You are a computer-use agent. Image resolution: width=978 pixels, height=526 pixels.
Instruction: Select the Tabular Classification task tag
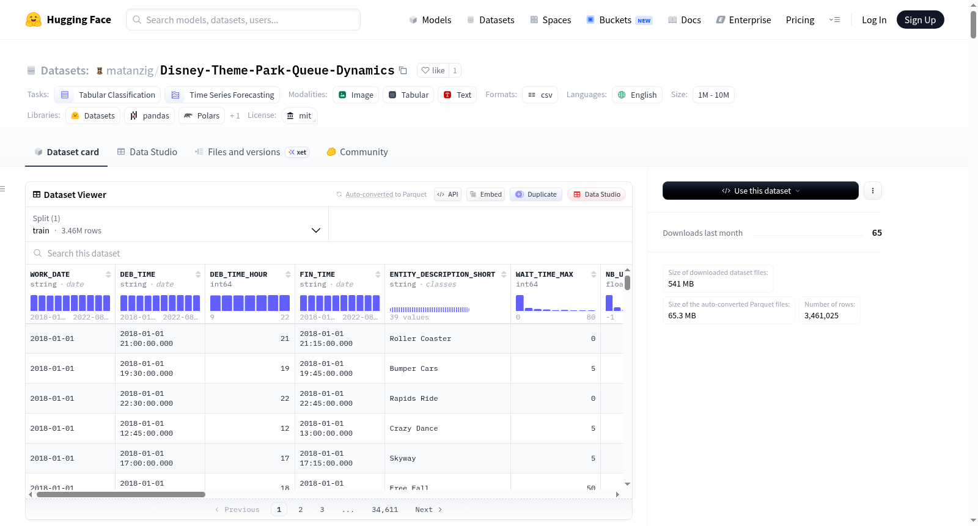pyautogui.click(x=108, y=95)
